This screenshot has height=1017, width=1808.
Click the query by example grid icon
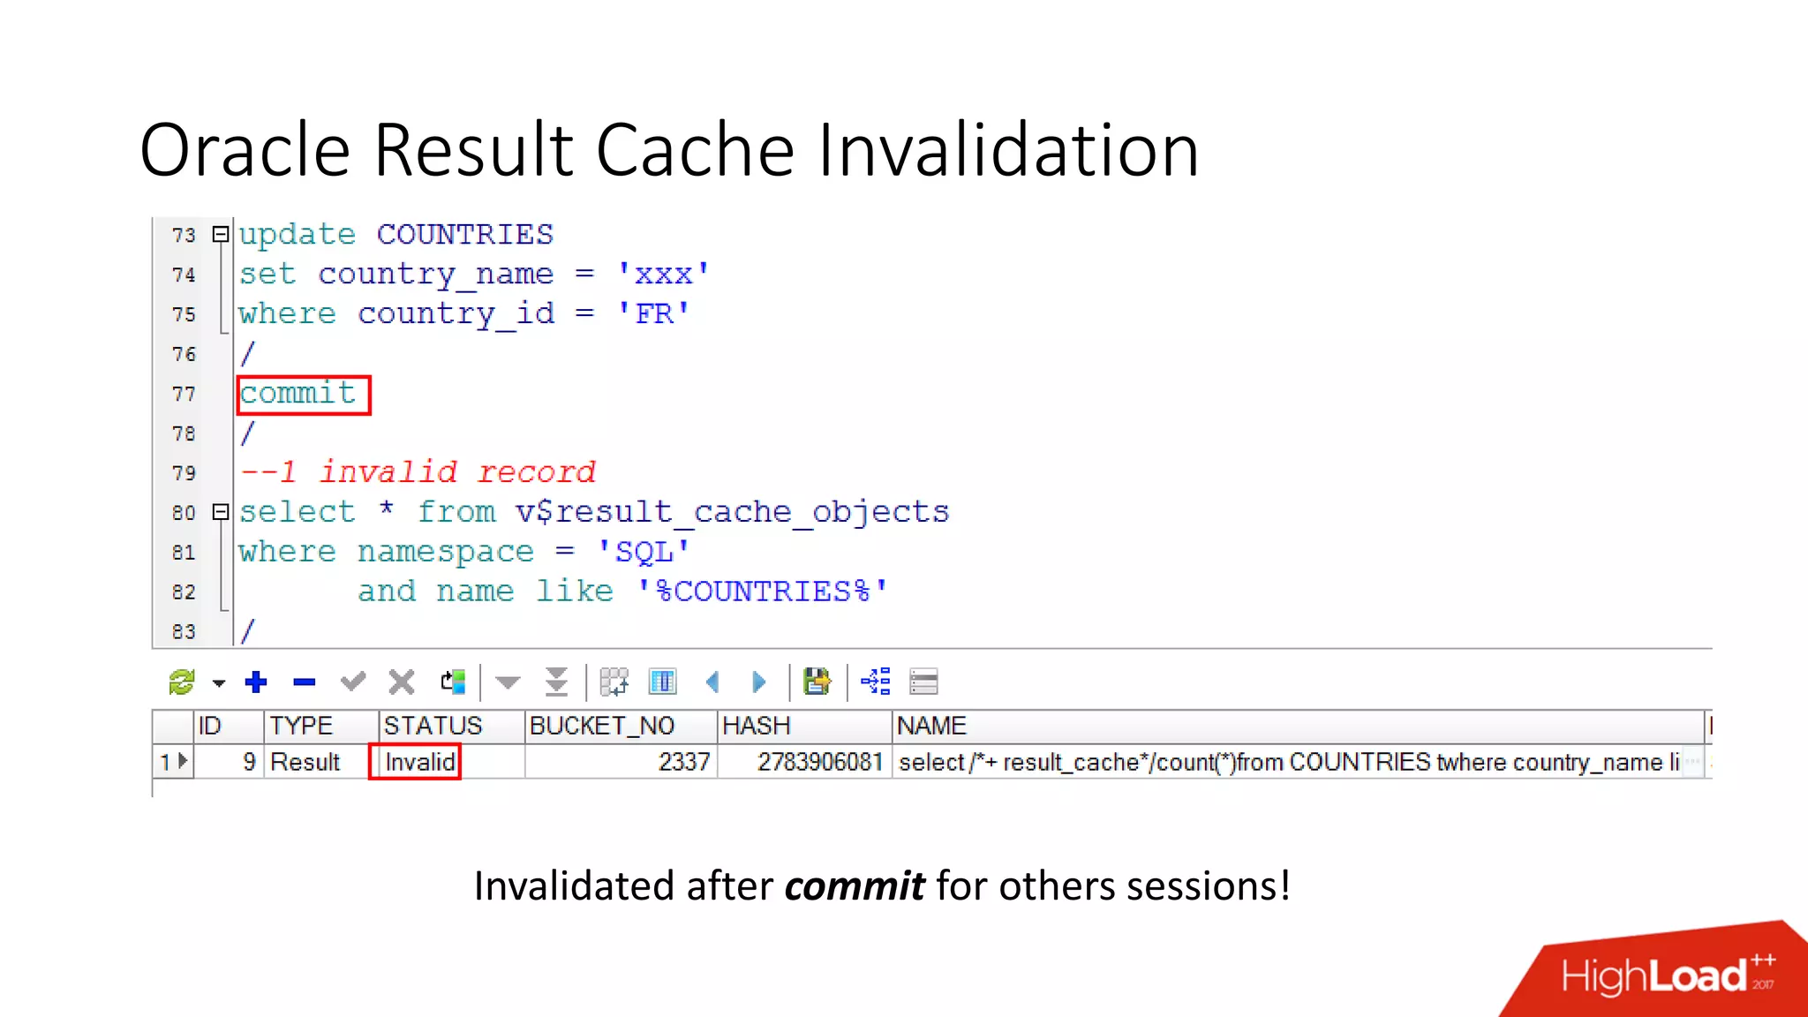614,682
